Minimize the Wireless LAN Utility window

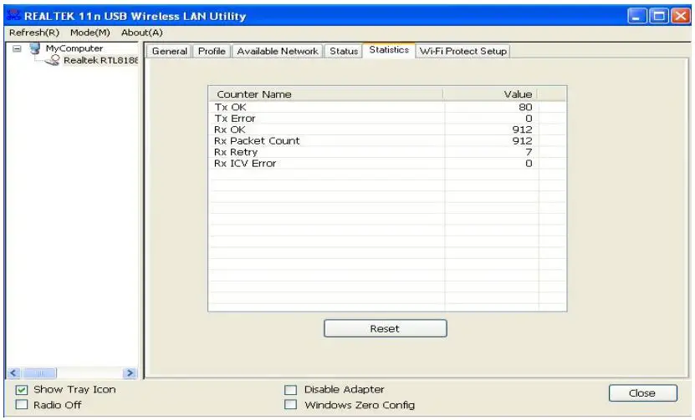pos(637,16)
